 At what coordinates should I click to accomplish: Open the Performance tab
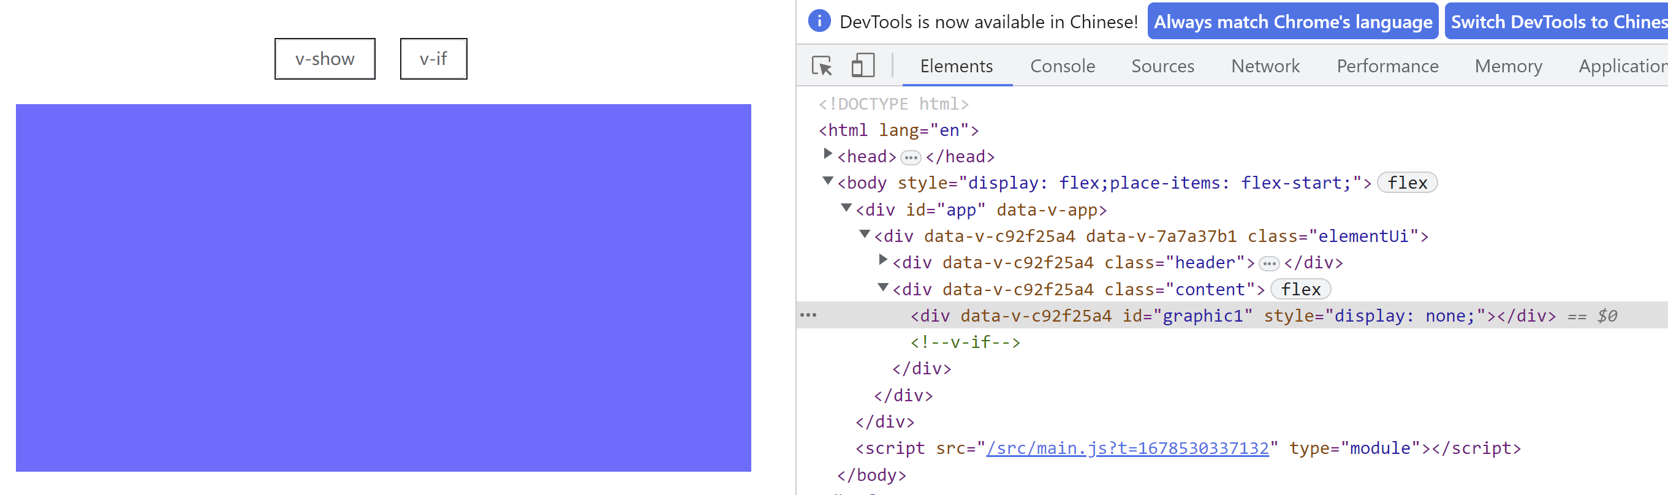click(1387, 66)
